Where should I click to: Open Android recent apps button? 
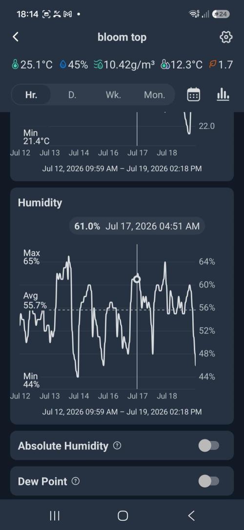point(55,515)
